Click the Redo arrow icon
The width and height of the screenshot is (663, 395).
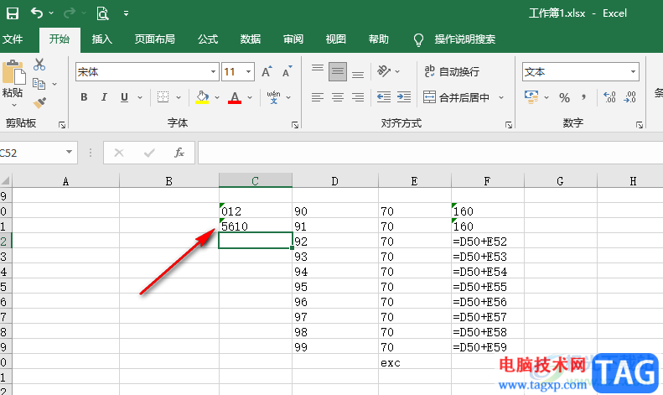coord(70,13)
